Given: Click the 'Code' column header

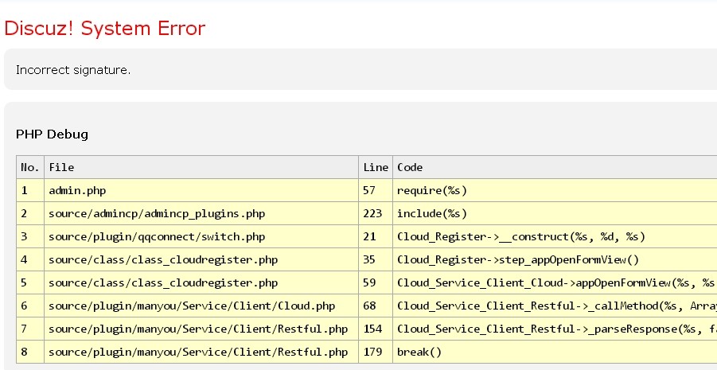Looking at the screenshot, I should pos(555,167).
